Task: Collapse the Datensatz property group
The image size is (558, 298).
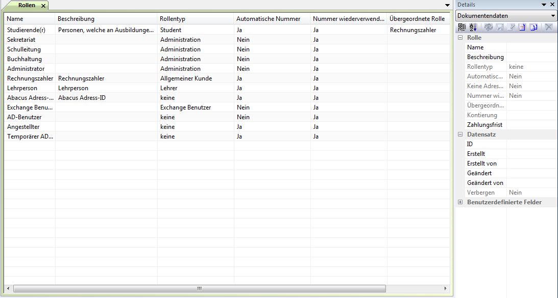Action: pyautogui.click(x=460, y=134)
